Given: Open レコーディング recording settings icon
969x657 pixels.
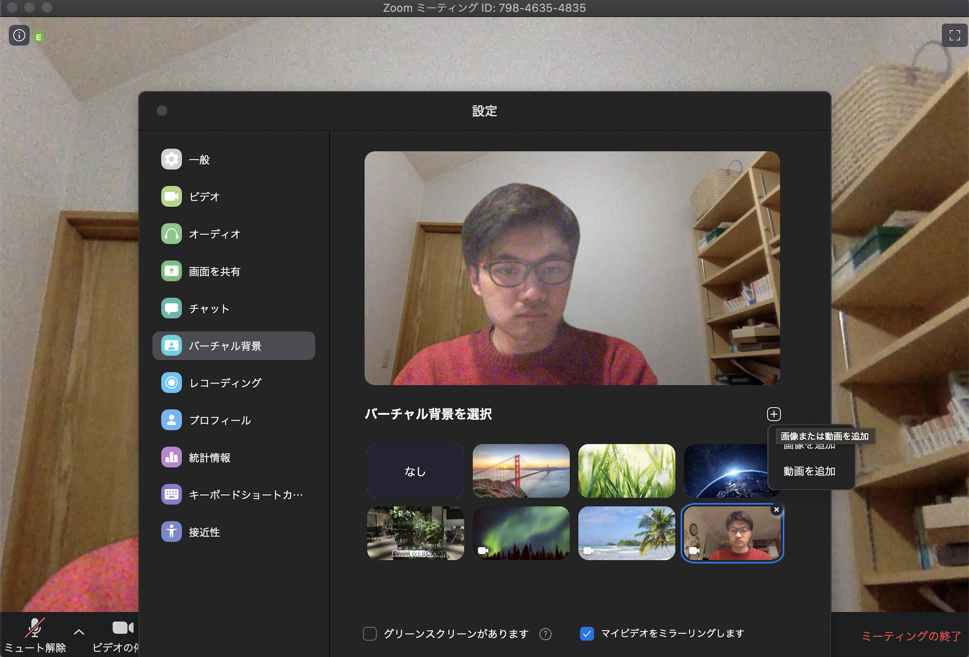Looking at the screenshot, I should pos(171,383).
